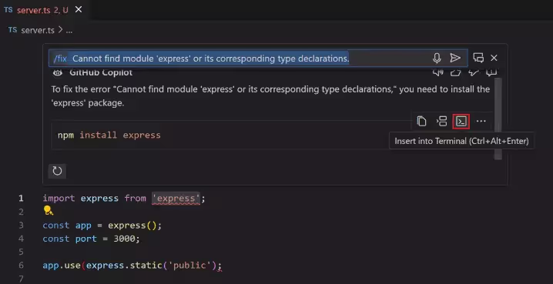Insert npm command into Terminal

461,121
